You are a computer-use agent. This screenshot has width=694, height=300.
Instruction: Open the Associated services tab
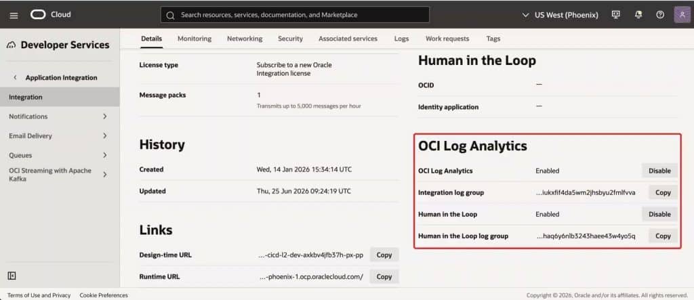pos(348,39)
